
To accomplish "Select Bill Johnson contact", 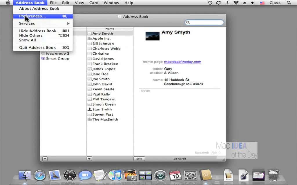I will click(110, 44).
